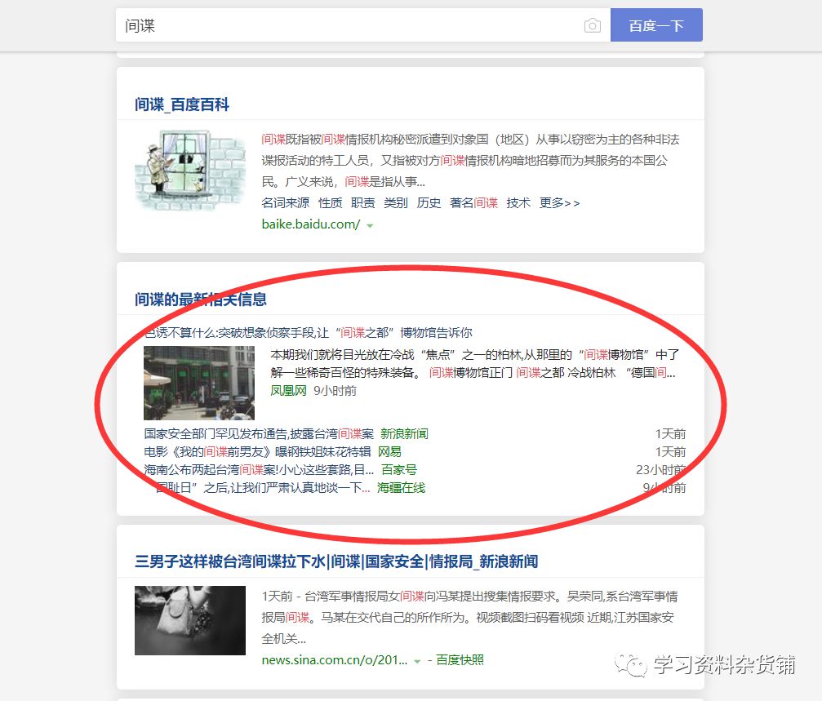Open the 性质 sublink
Screen dimensions: 822x701
[x=331, y=202]
